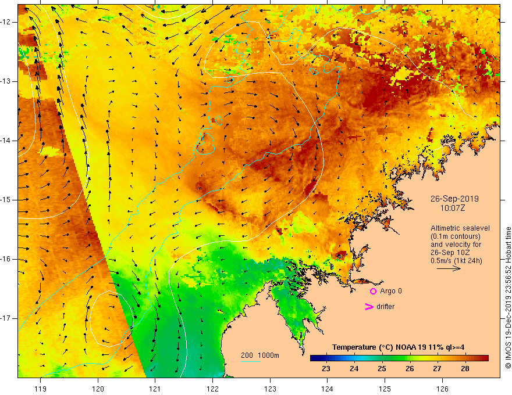This screenshot has width=512, height=395.
Task: Click the 0.5m/s velocity scale arrow
Action: 449,268
